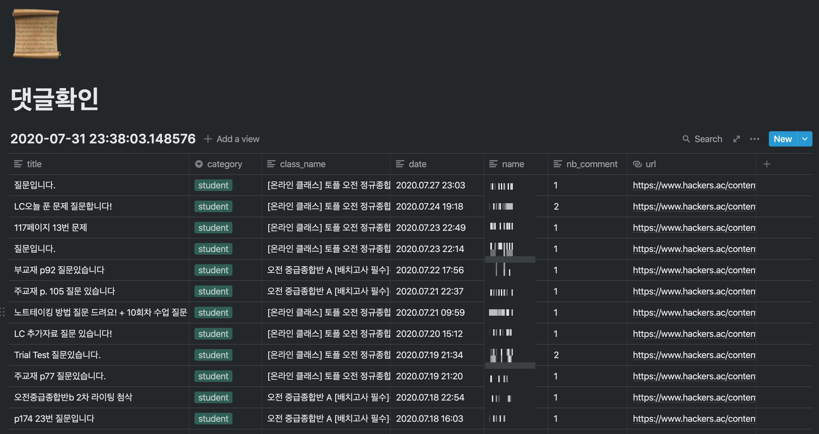
Task: Open URL link in 117페이지 13번 문제 row
Action: [x=694, y=228]
